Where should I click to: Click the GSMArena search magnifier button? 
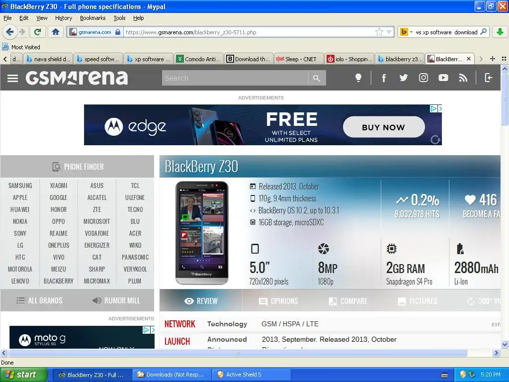point(317,78)
